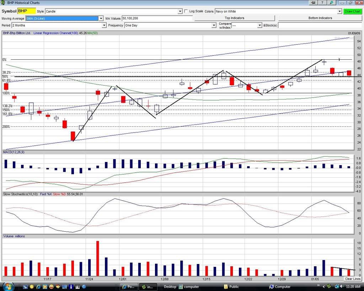Click the '61.8%' Fibonacci level label

pyautogui.click(x=6, y=80)
